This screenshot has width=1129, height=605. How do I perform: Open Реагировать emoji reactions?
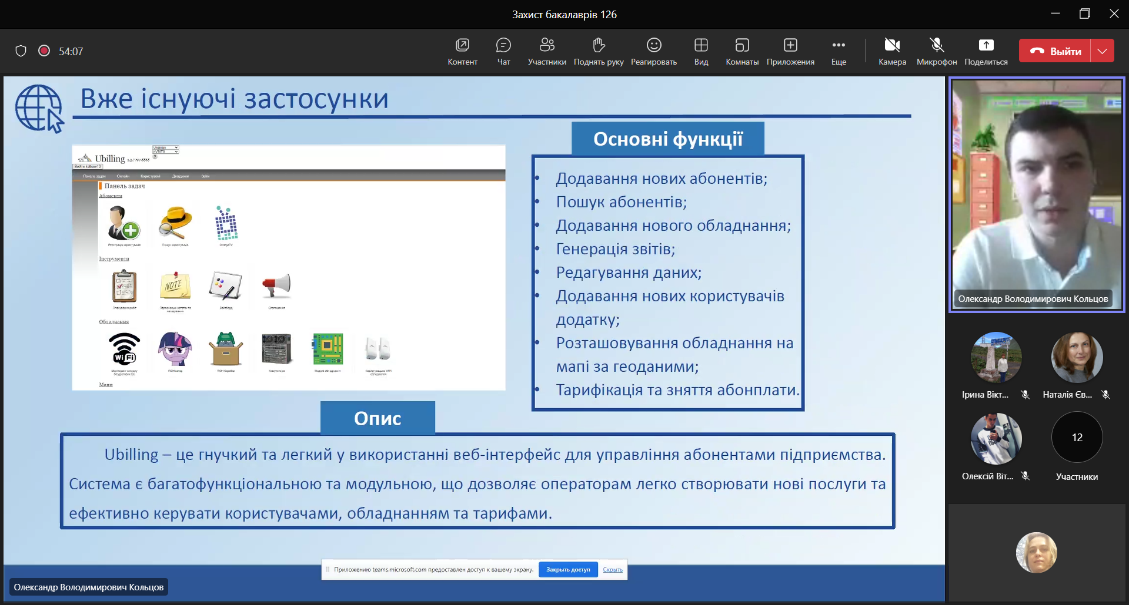654,51
